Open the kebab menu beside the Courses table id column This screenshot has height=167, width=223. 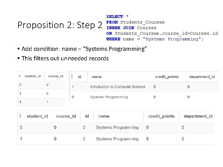point(72,77)
